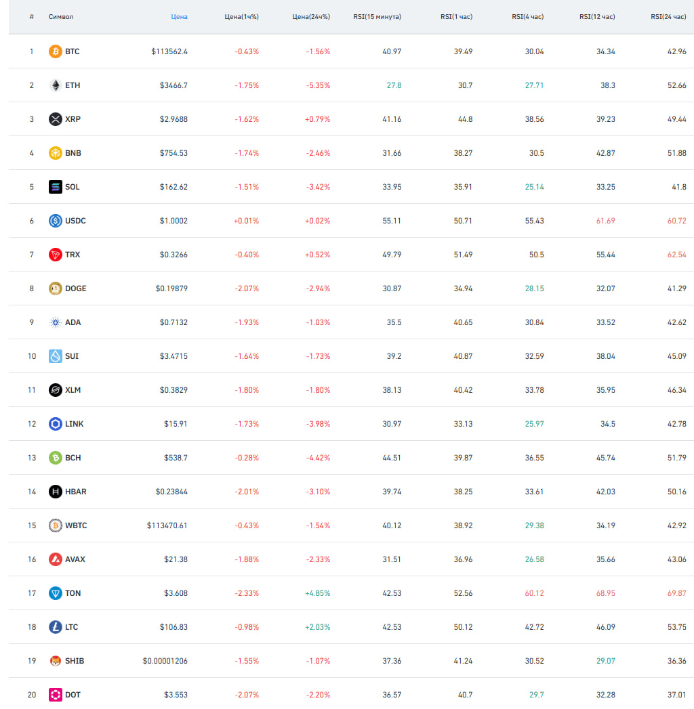Image resolution: width=694 pixels, height=709 pixels.
Task: Click the Dogecoin DOGE coin icon
Action: click(56, 288)
